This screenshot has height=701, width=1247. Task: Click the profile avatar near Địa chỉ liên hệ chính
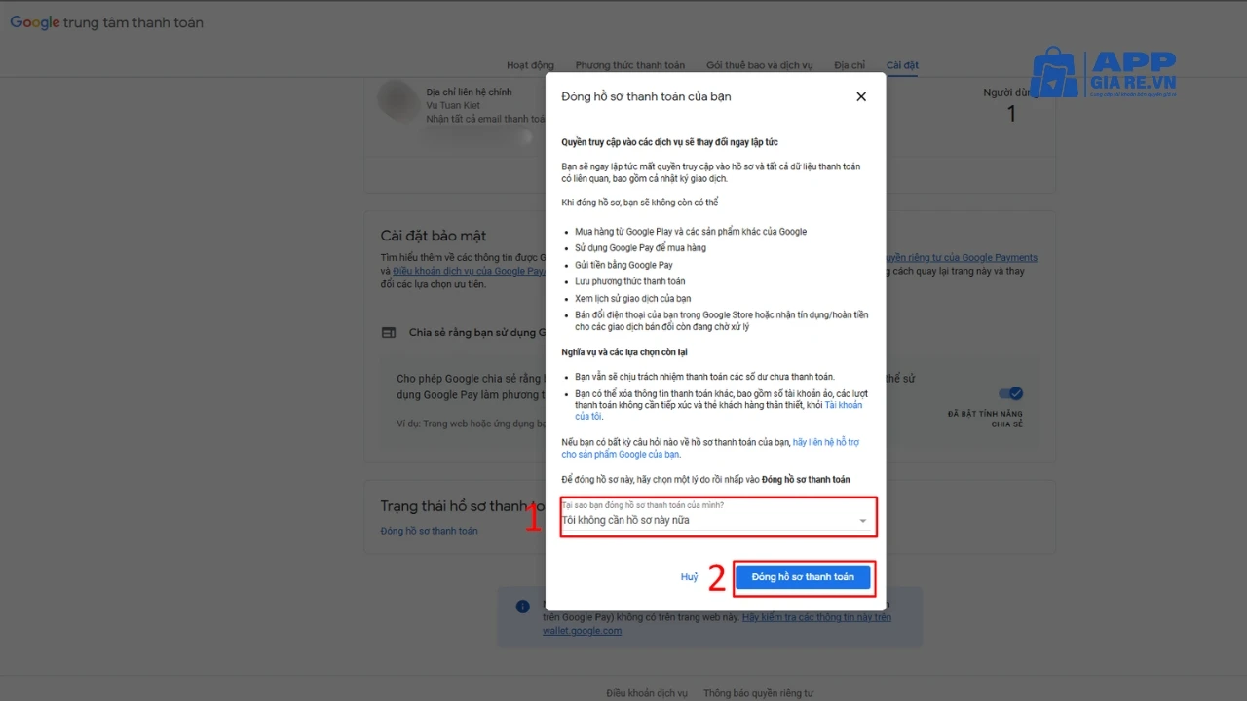(398, 102)
